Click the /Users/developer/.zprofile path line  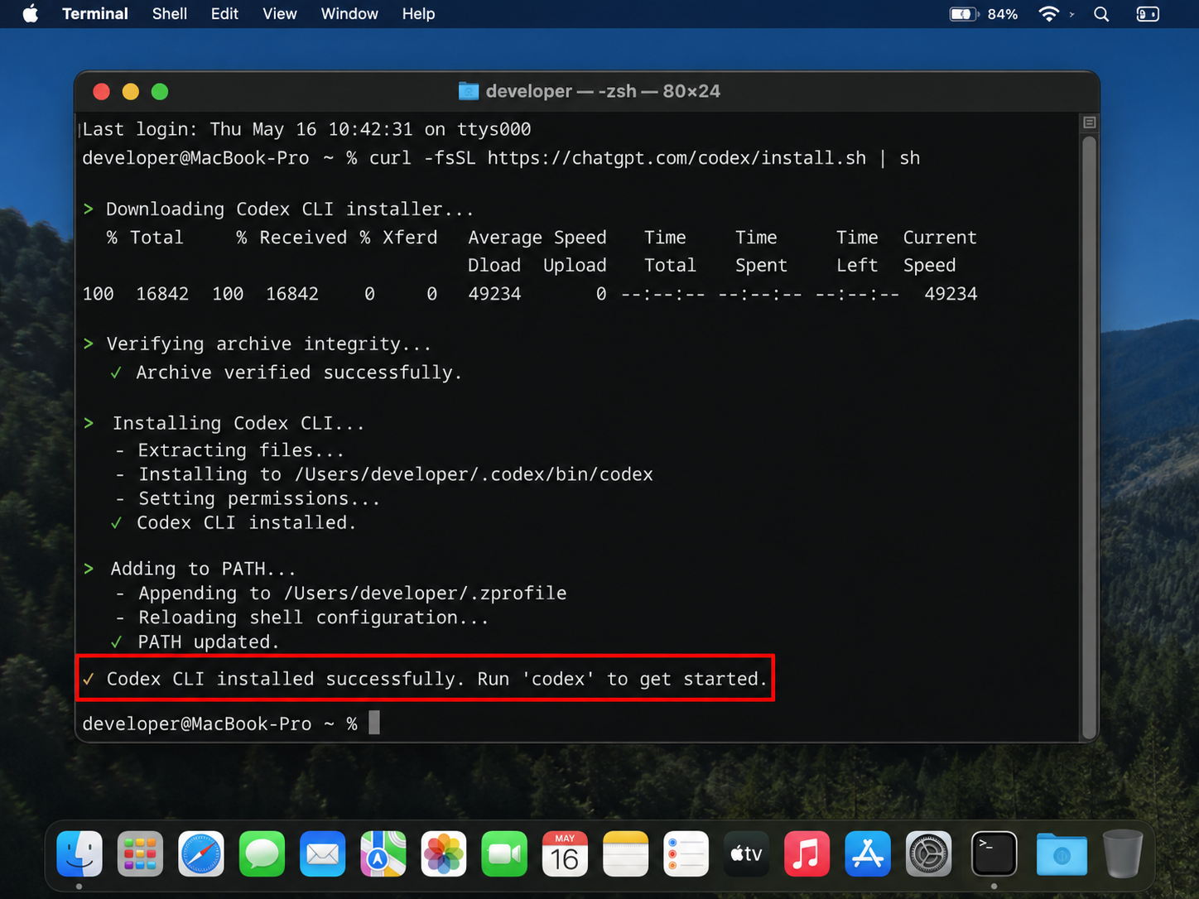point(353,594)
